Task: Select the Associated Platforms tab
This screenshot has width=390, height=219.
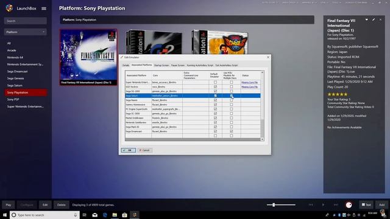Action: coord(141,65)
